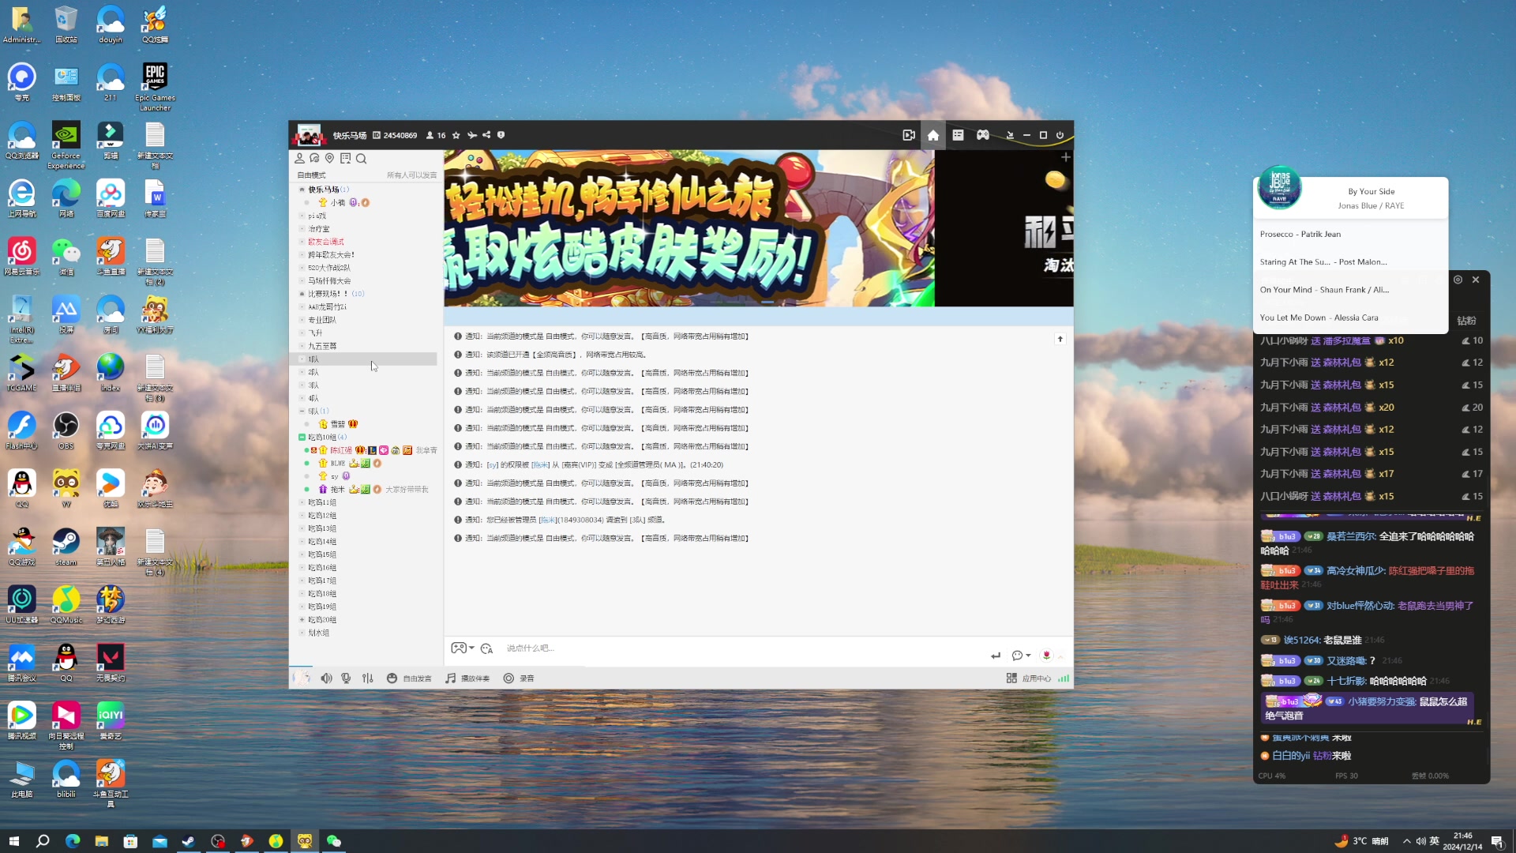Collapse the 5队 channel node
1516x853 pixels.
click(x=302, y=411)
